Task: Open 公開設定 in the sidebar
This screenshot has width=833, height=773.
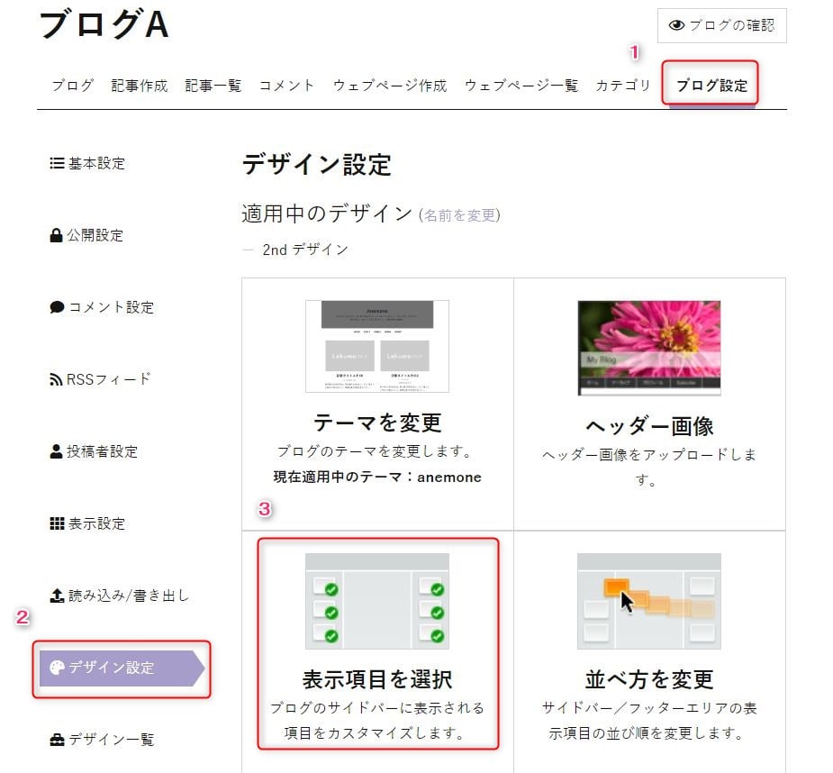Action: tap(86, 235)
